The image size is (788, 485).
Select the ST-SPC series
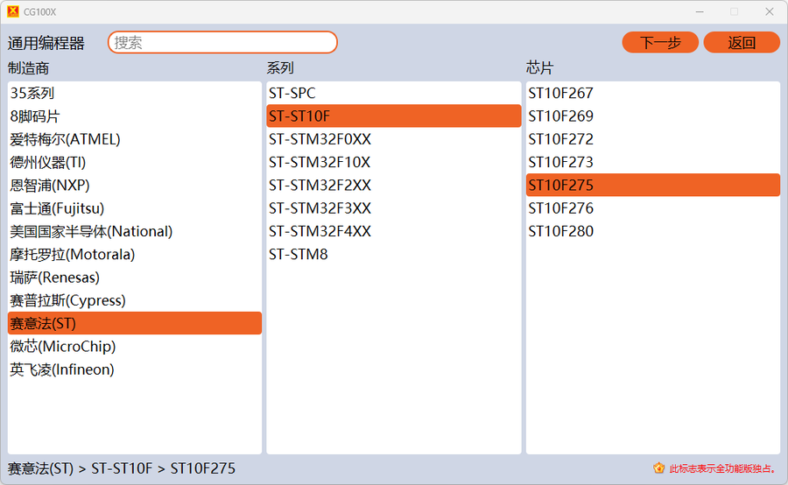pos(292,93)
